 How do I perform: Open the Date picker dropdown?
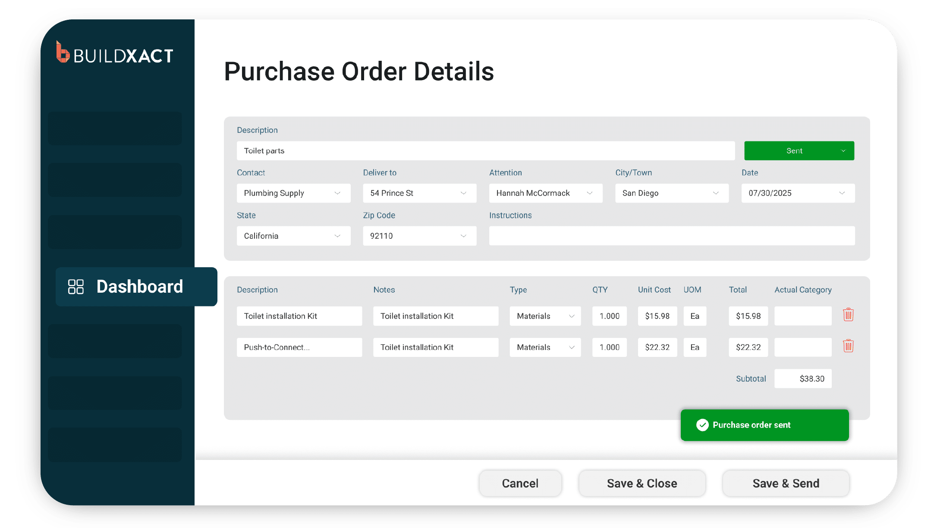point(843,193)
